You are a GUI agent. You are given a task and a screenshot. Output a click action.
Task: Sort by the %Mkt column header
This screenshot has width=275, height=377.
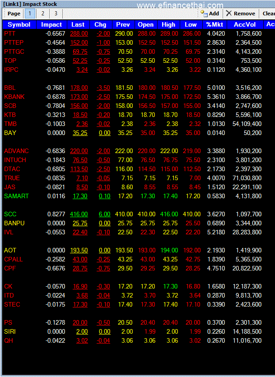214,24
